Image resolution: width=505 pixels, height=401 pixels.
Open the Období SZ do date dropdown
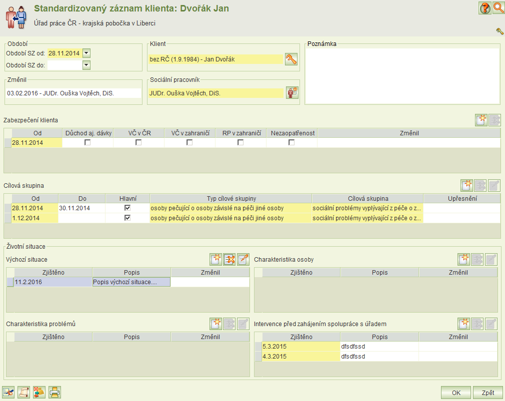[86, 65]
